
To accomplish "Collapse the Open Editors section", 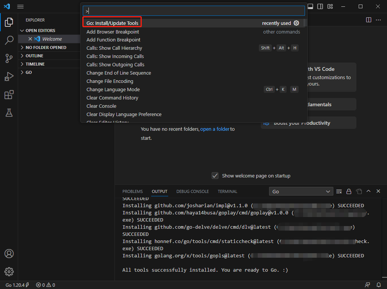I will click(49, 31).
